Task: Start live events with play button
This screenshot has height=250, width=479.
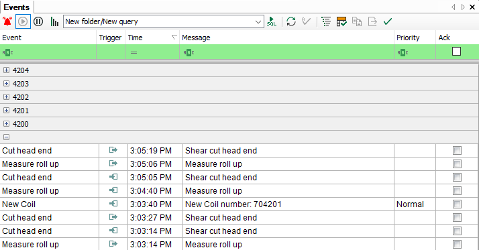Action: [x=23, y=21]
